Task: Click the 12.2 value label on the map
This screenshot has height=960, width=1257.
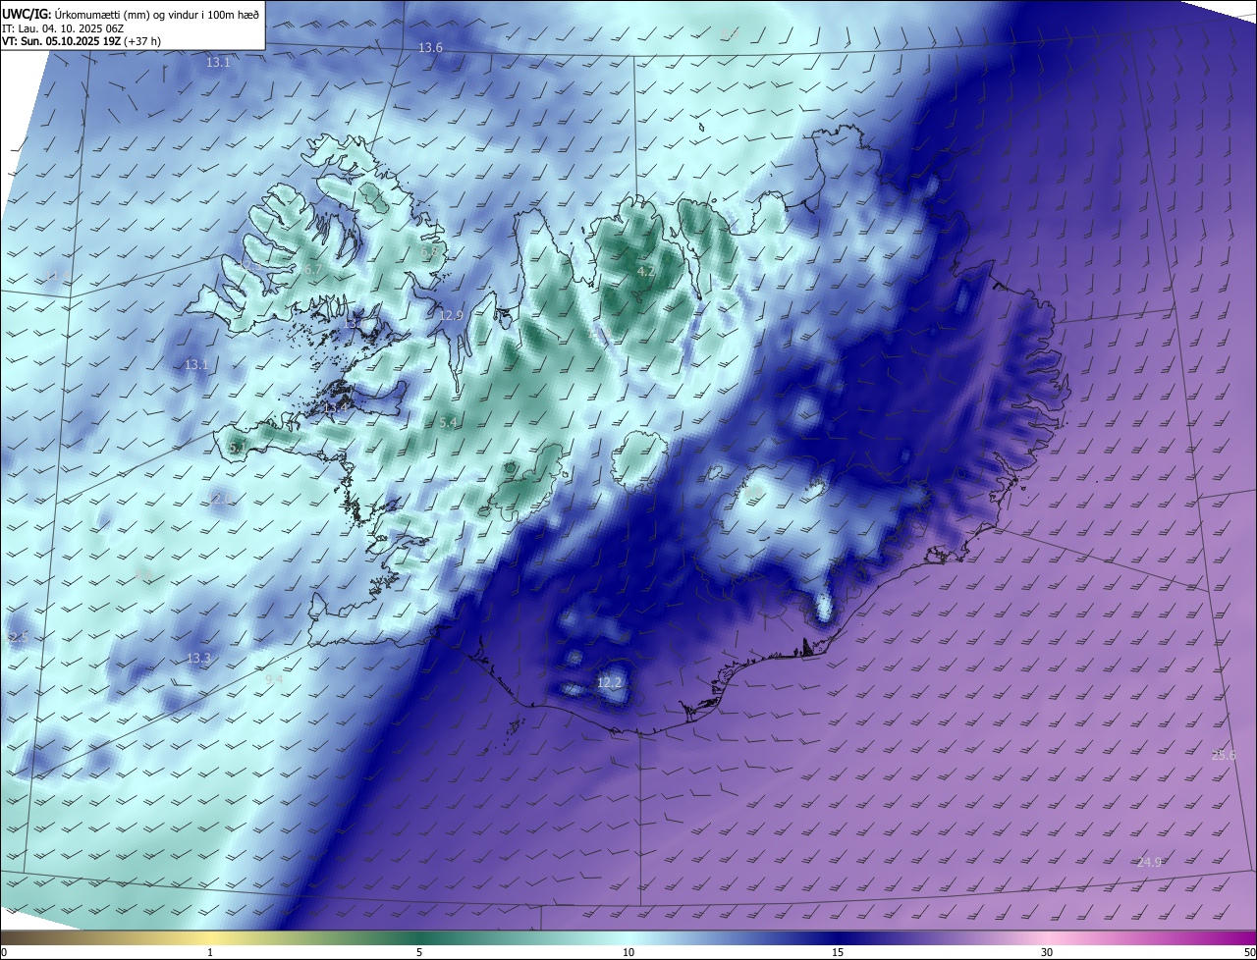Action: [609, 682]
